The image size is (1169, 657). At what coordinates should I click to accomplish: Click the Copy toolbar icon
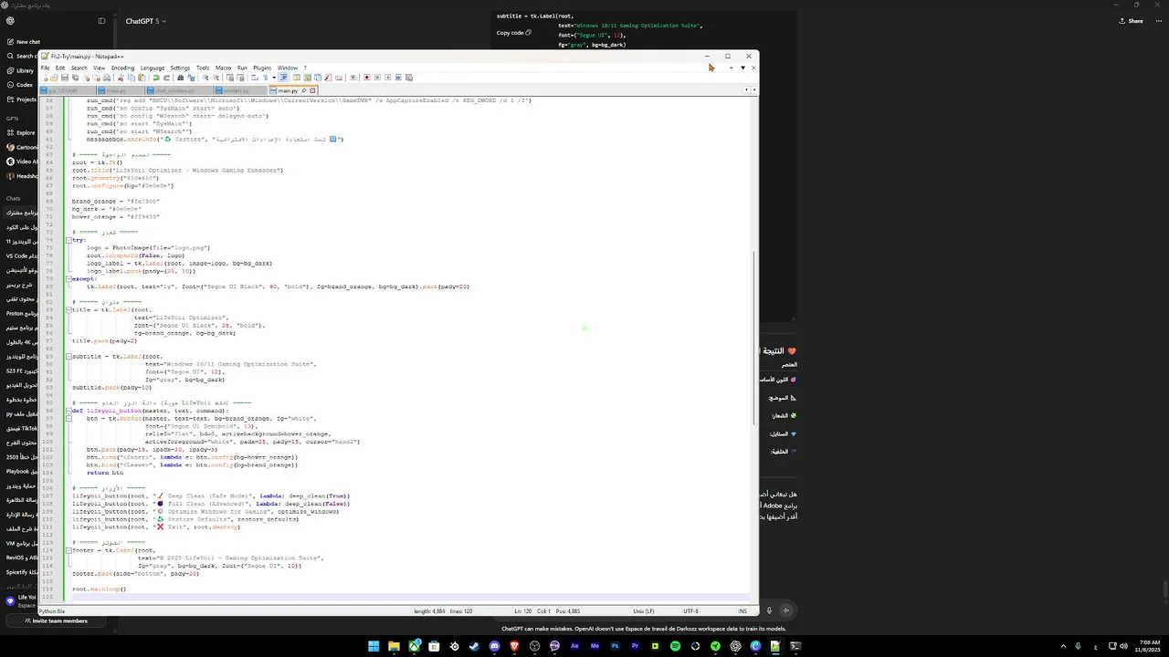(132, 78)
